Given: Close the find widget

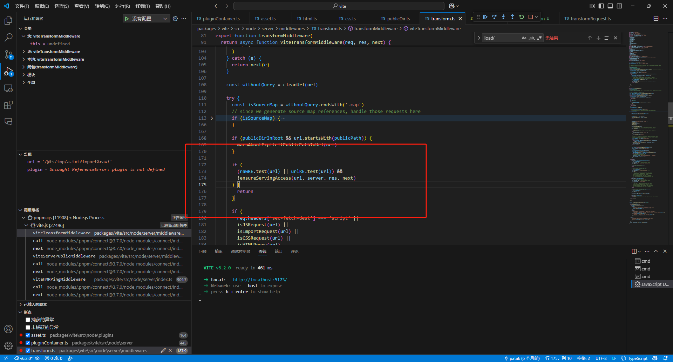Looking at the screenshot, I should coord(616,38).
